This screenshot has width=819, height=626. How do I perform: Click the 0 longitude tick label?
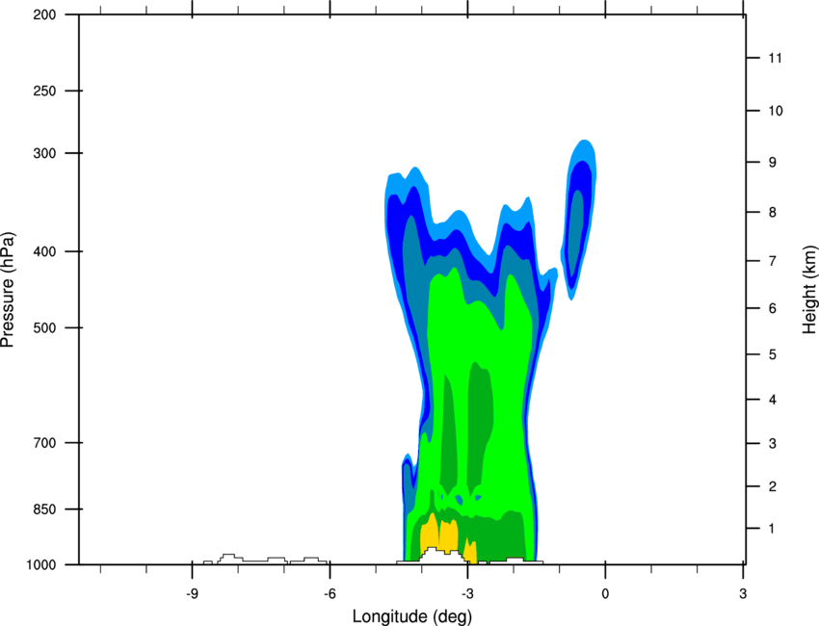605,594
